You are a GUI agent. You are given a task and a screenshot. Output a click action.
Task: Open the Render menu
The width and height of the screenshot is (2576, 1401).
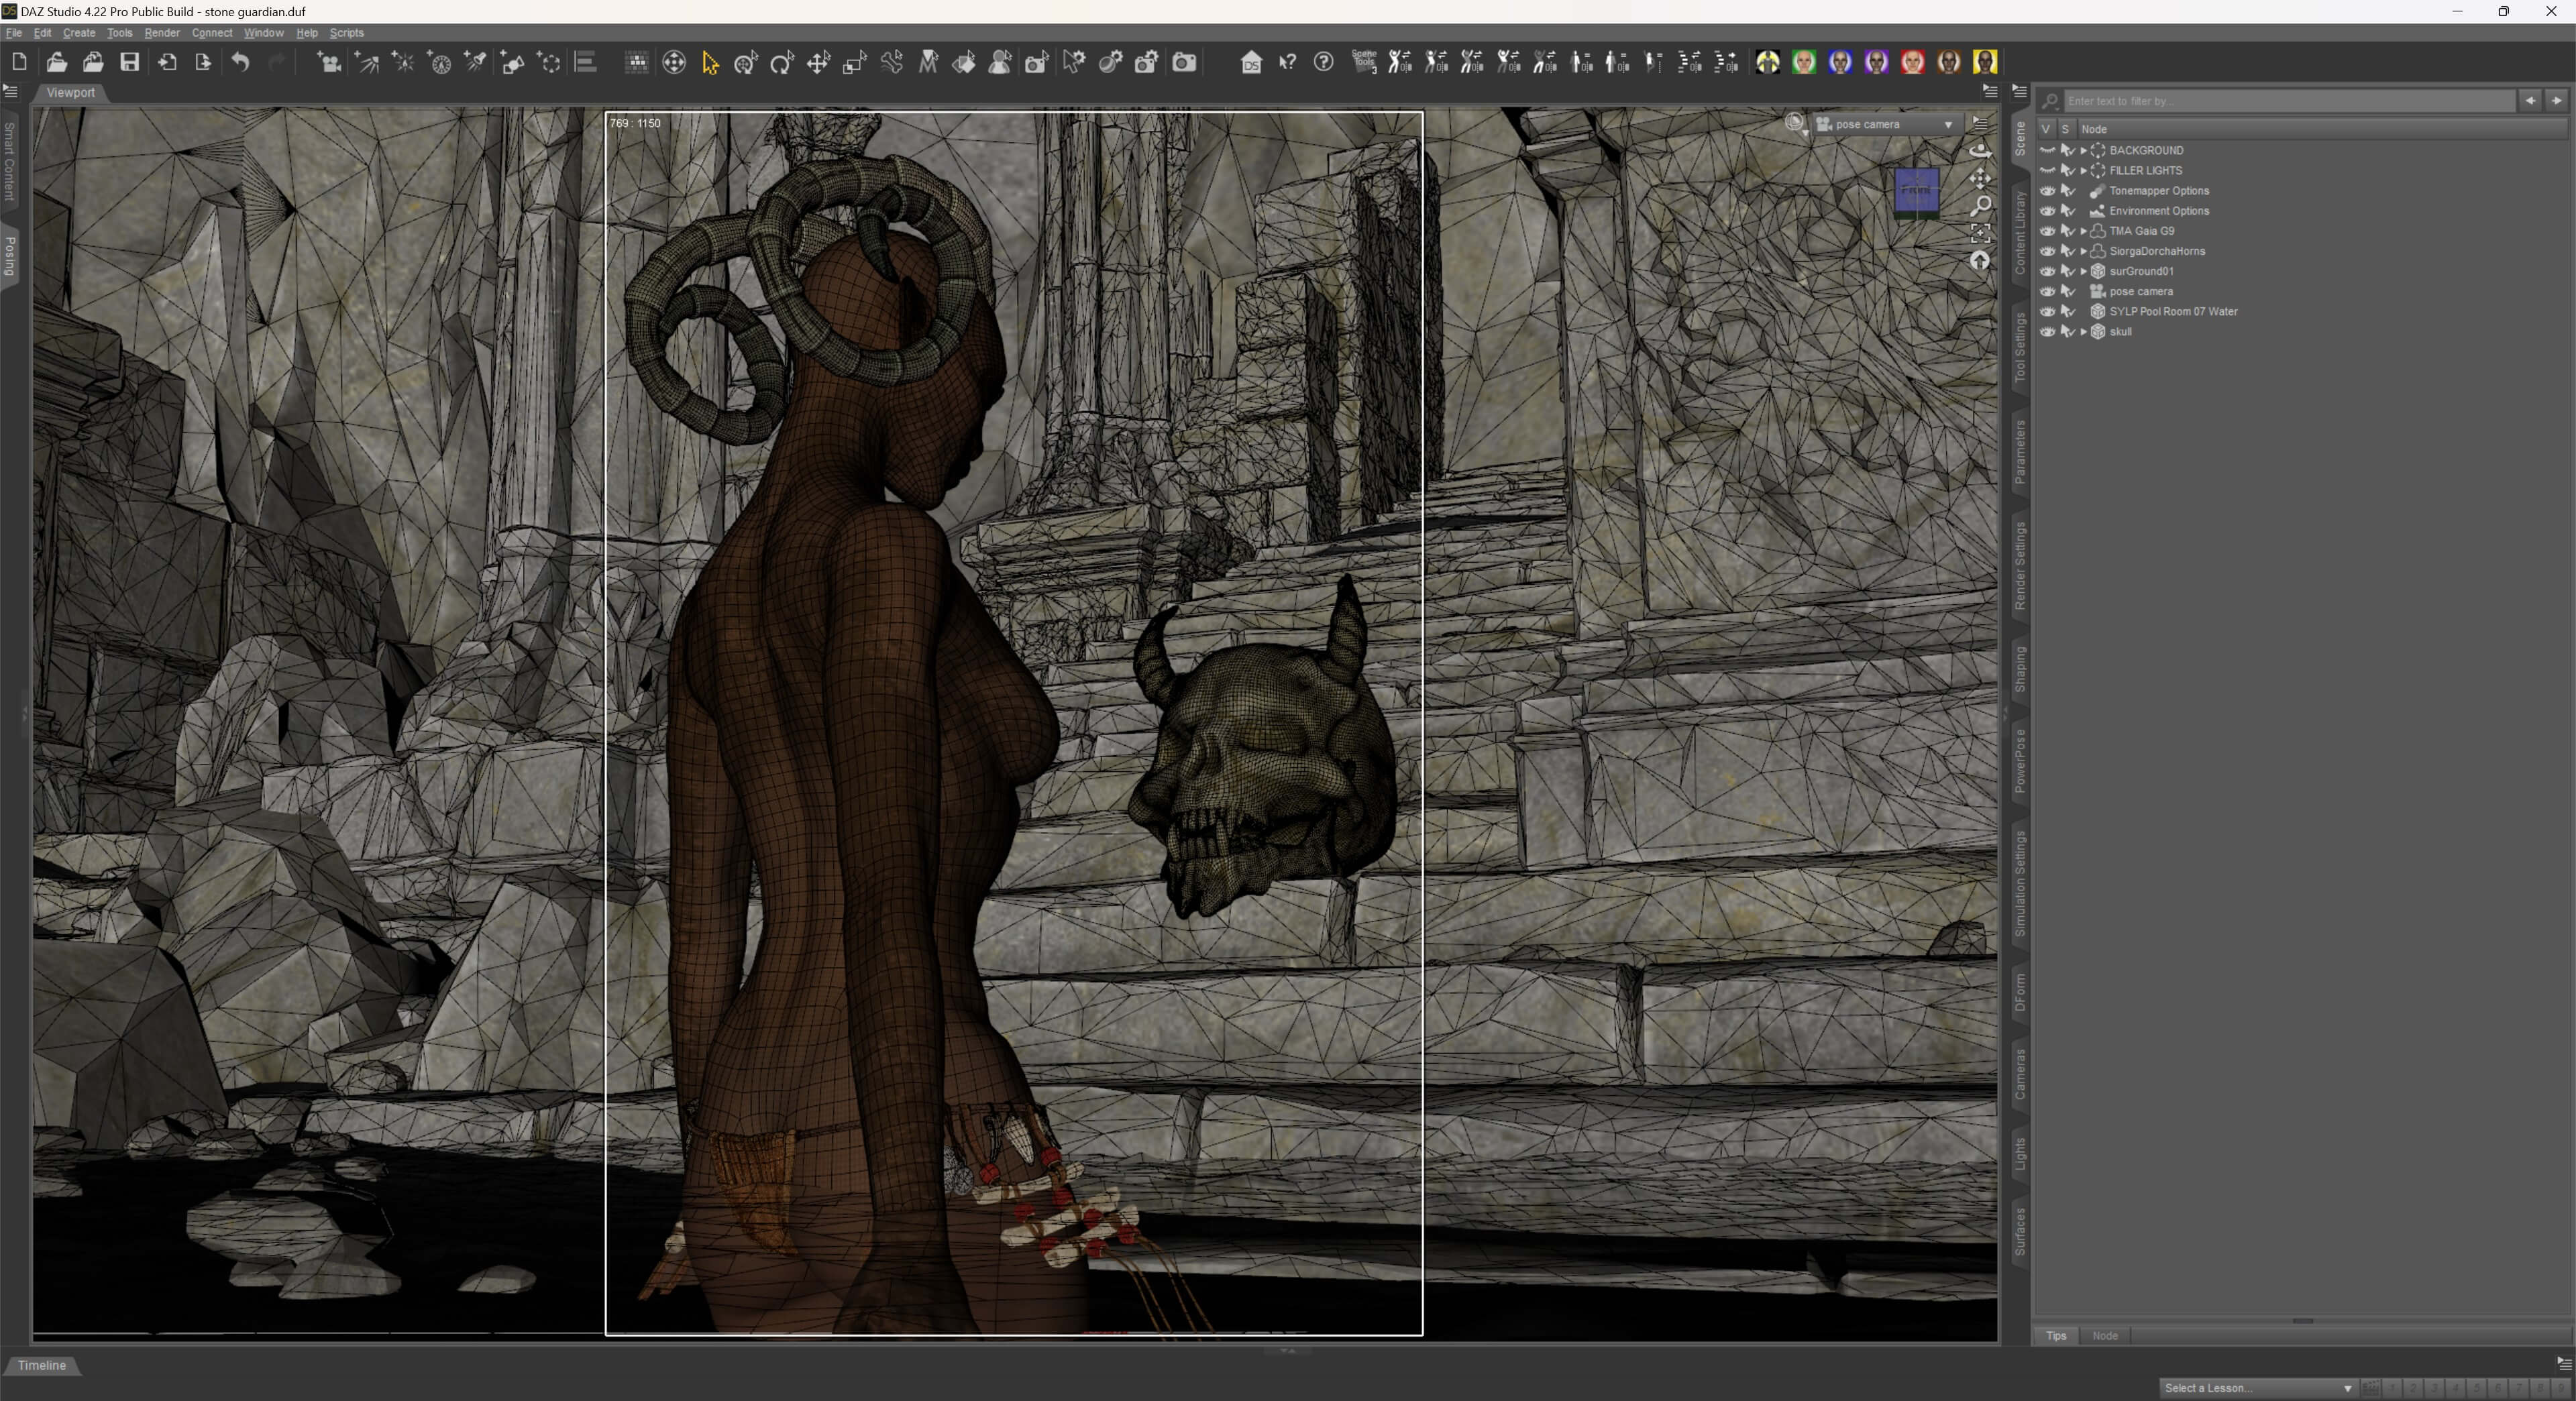click(162, 33)
